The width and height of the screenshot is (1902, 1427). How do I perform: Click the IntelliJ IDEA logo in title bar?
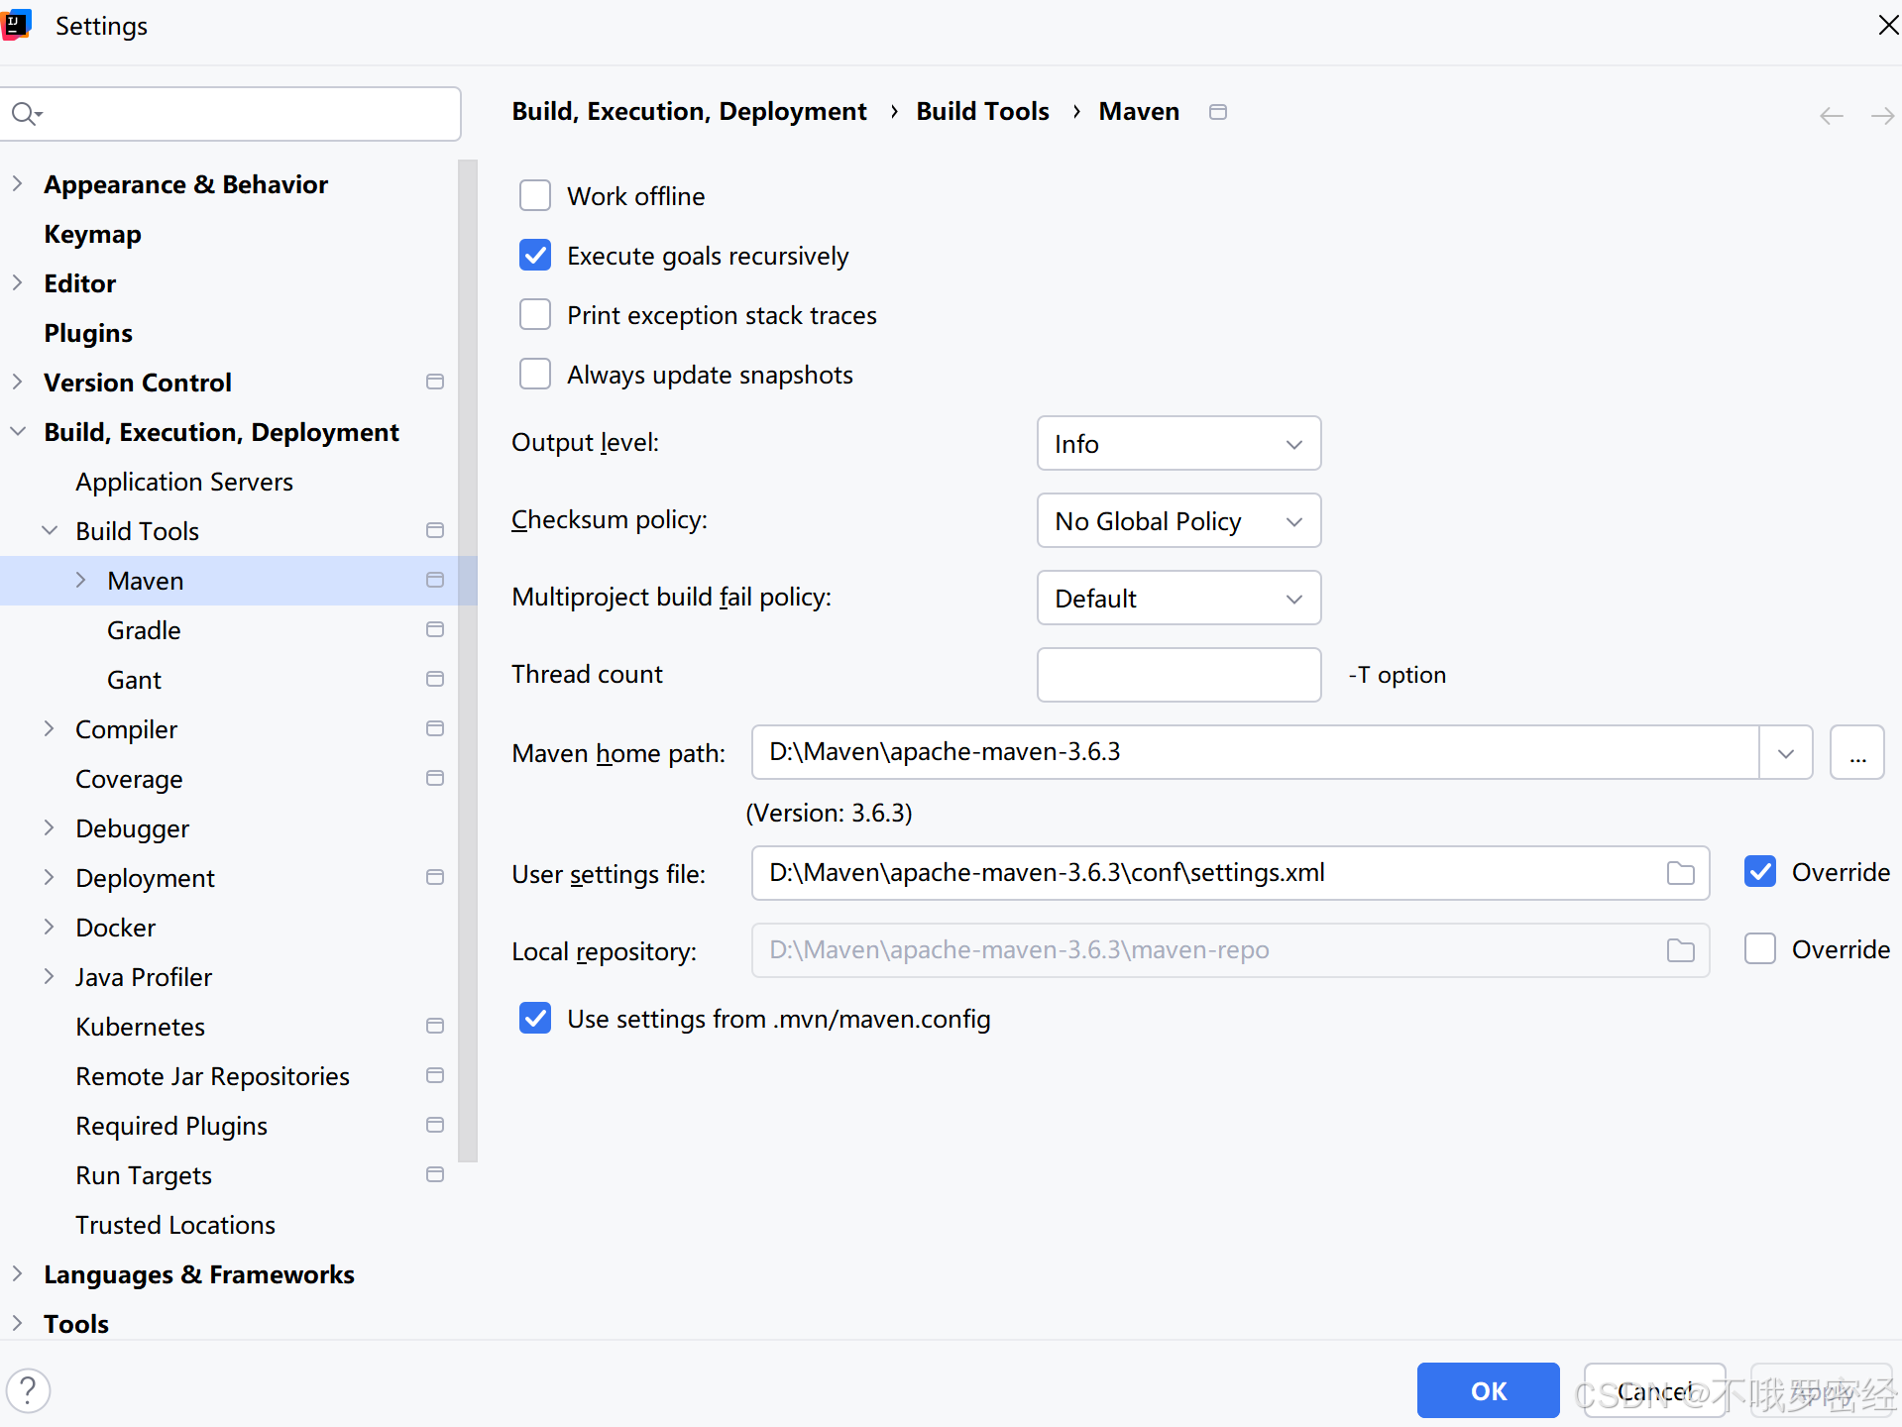[17, 25]
